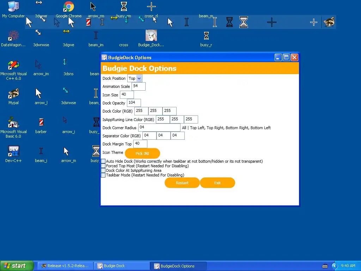This screenshot has height=271, width=361.
Task: Click the third Separator Color RGB field
Action: pyautogui.click(x=178, y=136)
